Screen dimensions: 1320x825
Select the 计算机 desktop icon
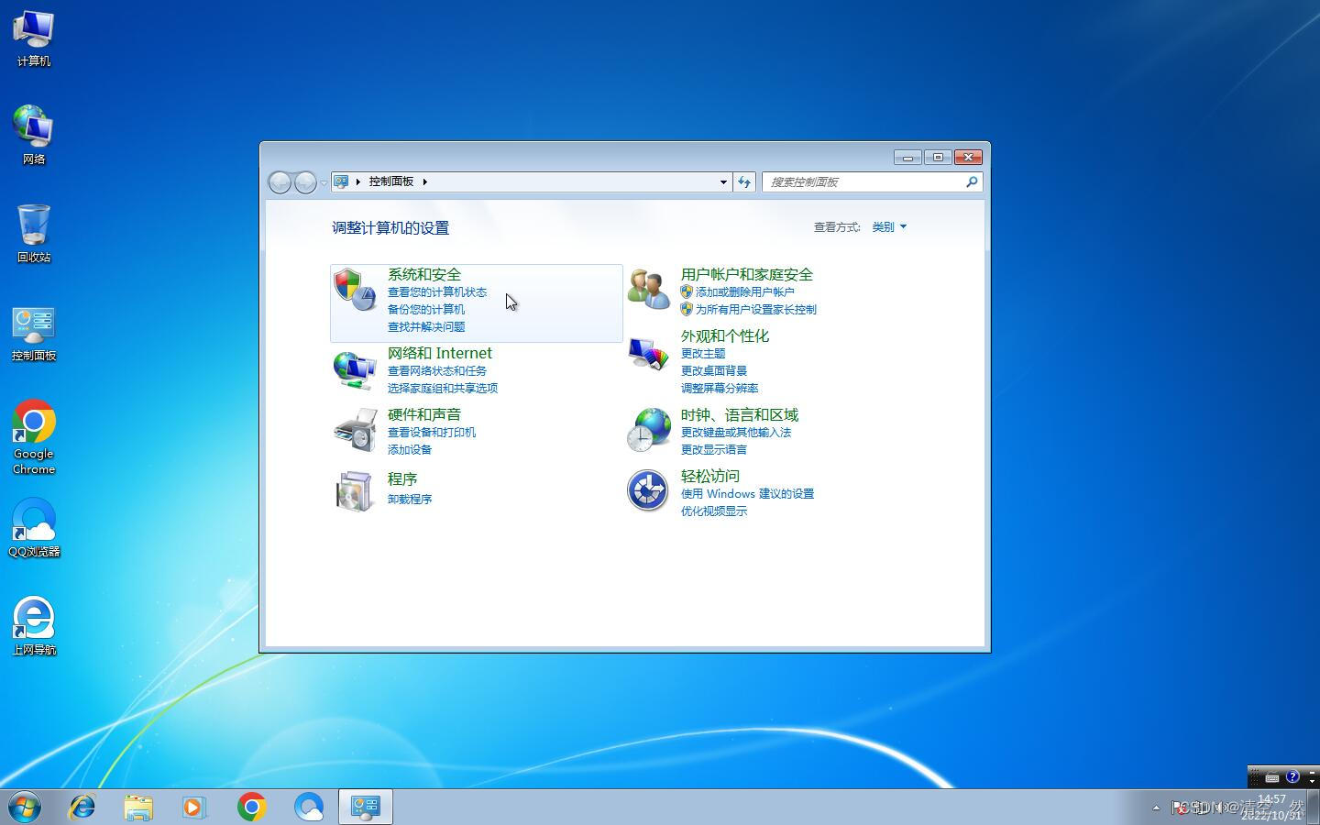34,38
